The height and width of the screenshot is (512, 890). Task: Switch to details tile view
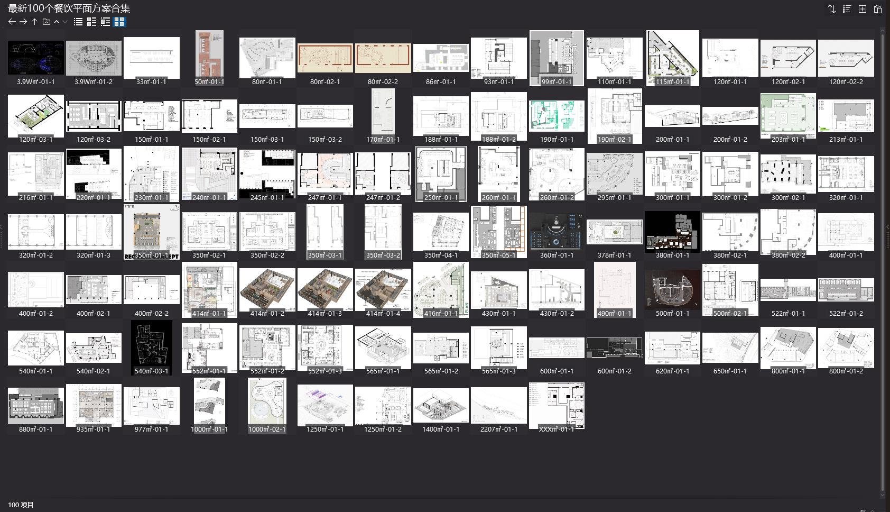point(91,22)
